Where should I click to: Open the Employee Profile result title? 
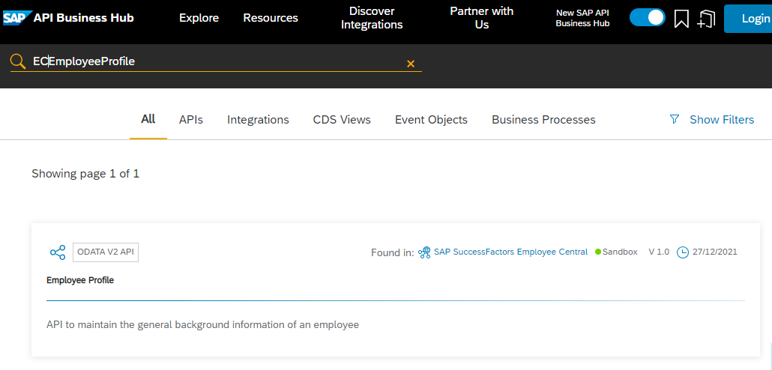tap(80, 280)
